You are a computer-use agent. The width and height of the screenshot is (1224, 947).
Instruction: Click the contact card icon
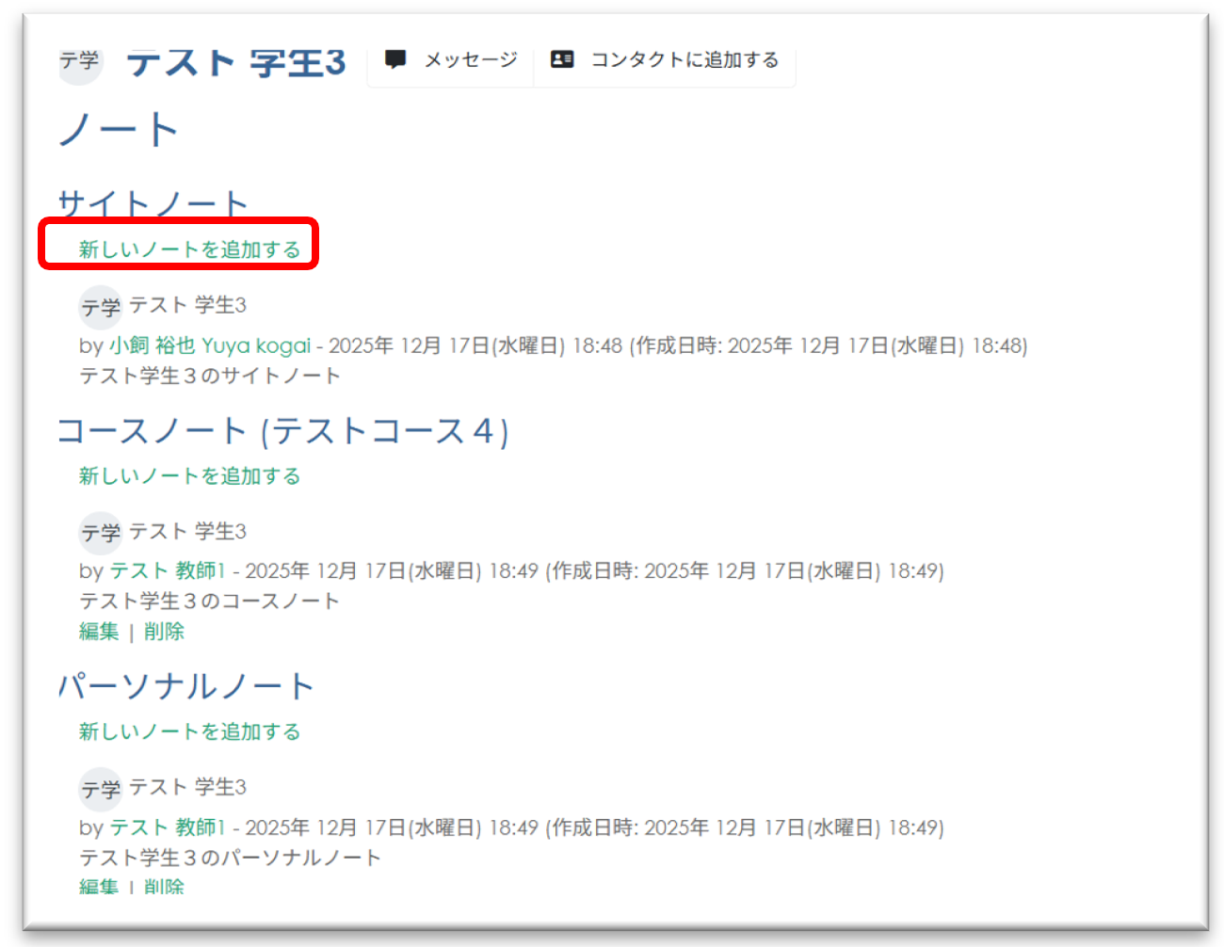pyautogui.click(x=562, y=60)
